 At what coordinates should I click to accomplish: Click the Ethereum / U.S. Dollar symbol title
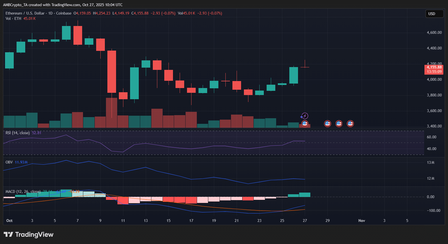pyautogui.click(x=25, y=13)
